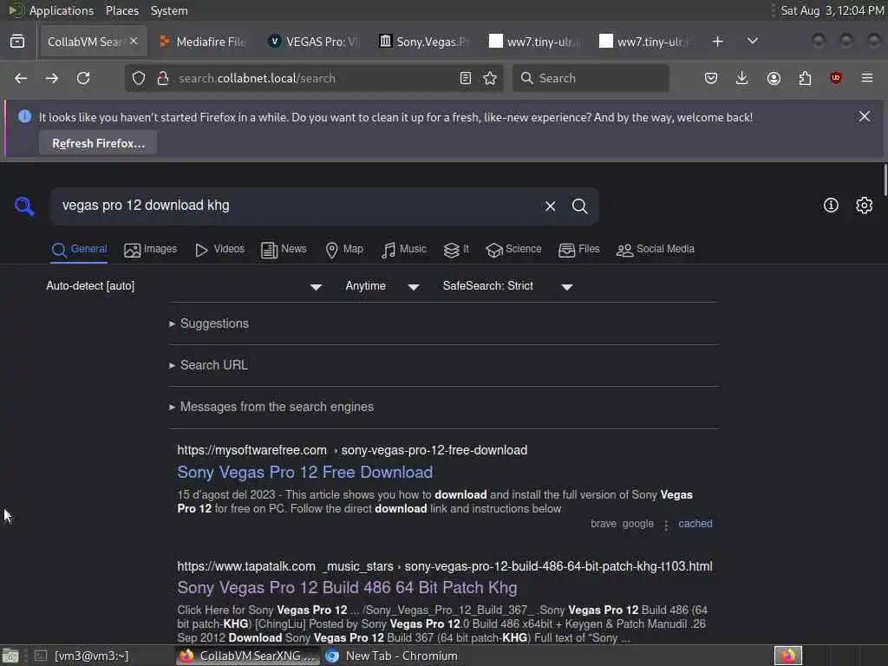Dismiss the Firefox refresh notification bar
888x666 pixels.
(x=865, y=117)
